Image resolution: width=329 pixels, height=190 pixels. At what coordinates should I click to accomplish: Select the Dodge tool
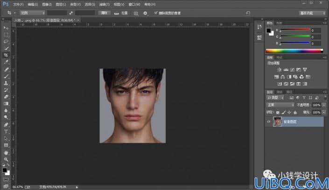[x=6, y=117]
